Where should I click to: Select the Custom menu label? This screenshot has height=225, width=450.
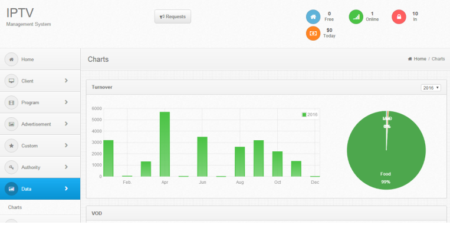point(29,145)
